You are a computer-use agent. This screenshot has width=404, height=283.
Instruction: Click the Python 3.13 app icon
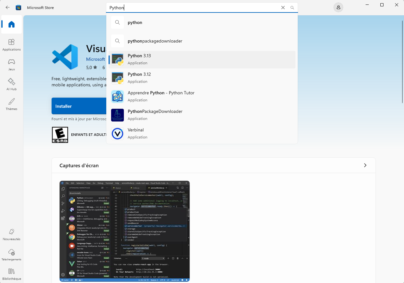pyautogui.click(x=117, y=59)
